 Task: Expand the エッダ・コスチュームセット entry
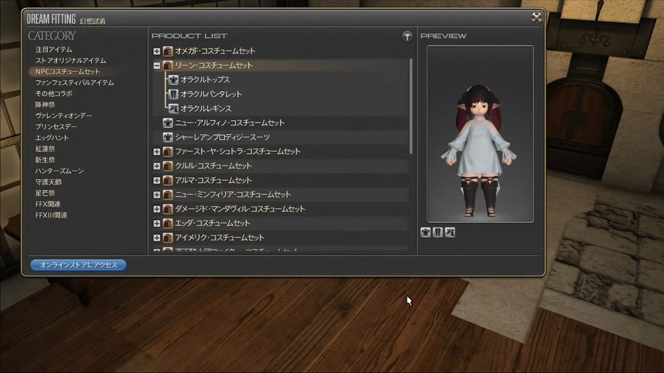point(157,223)
